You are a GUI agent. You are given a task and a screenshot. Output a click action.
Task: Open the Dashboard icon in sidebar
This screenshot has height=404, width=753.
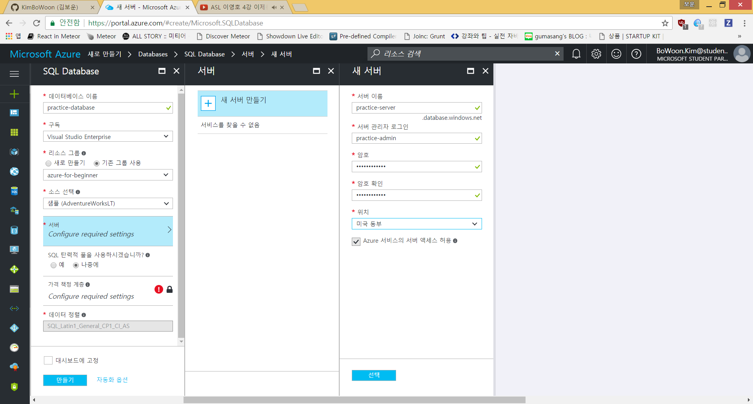(x=15, y=113)
